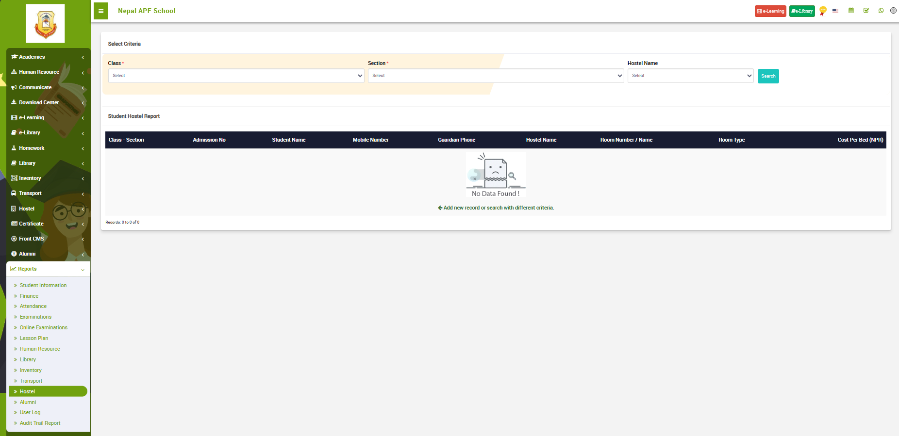Expand the Transport sidebar menu
The height and width of the screenshot is (436, 899).
(48, 194)
